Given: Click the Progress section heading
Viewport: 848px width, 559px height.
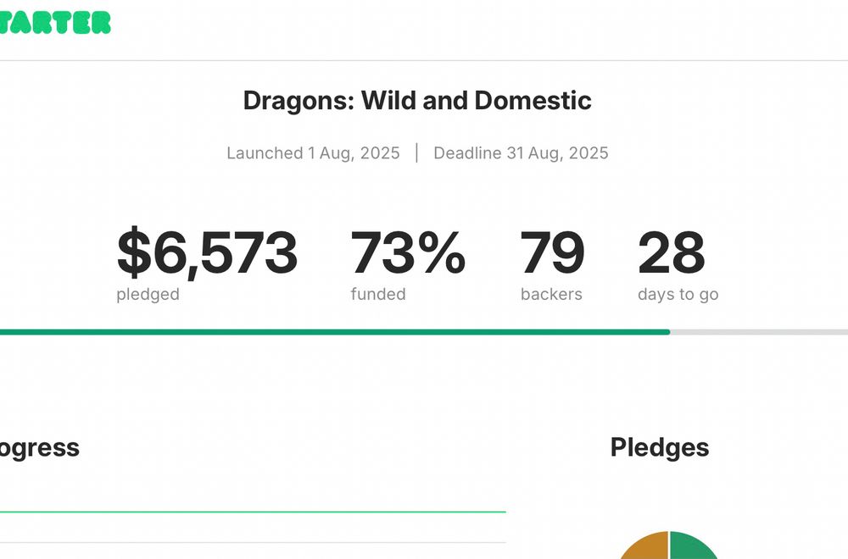Looking at the screenshot, I should [40, 448].
